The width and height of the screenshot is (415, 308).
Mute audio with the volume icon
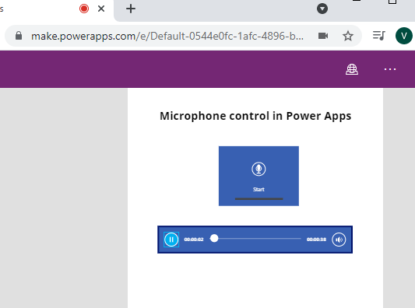(339, 240)
